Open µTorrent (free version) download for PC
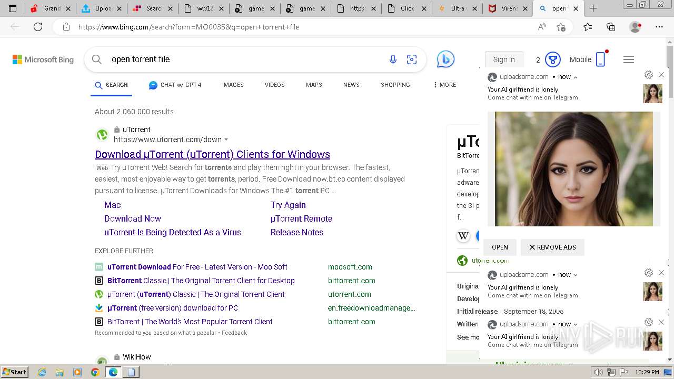 173,308
